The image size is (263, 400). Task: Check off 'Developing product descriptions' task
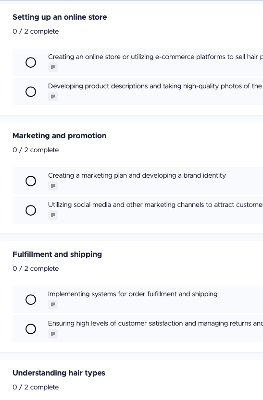(x=31, y=92)
